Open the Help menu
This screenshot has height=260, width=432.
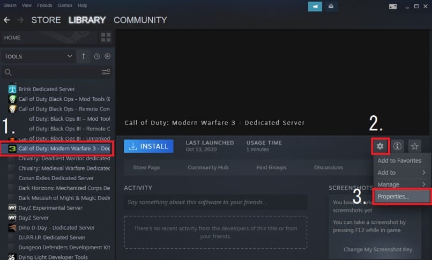point(83,5)
